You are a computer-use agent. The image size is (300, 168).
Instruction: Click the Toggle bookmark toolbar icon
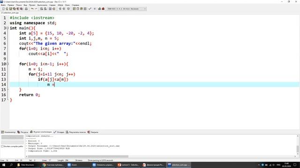coord(68,9)
